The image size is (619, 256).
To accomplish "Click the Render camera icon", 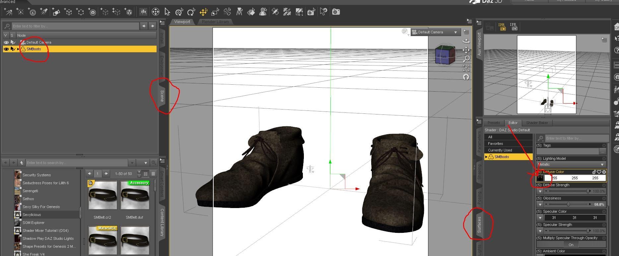I will point(336,12).
